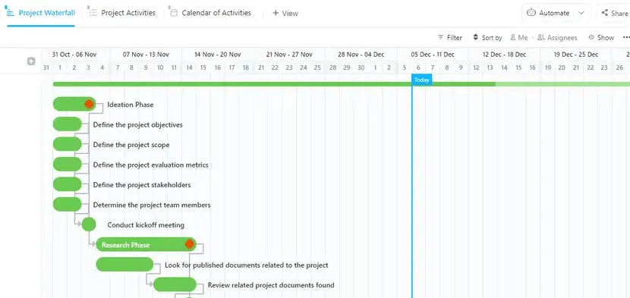Click the Today timeline marker
The height and width of the screenshot is (298, 630).
pyautogui.click(x=422, y=80)
